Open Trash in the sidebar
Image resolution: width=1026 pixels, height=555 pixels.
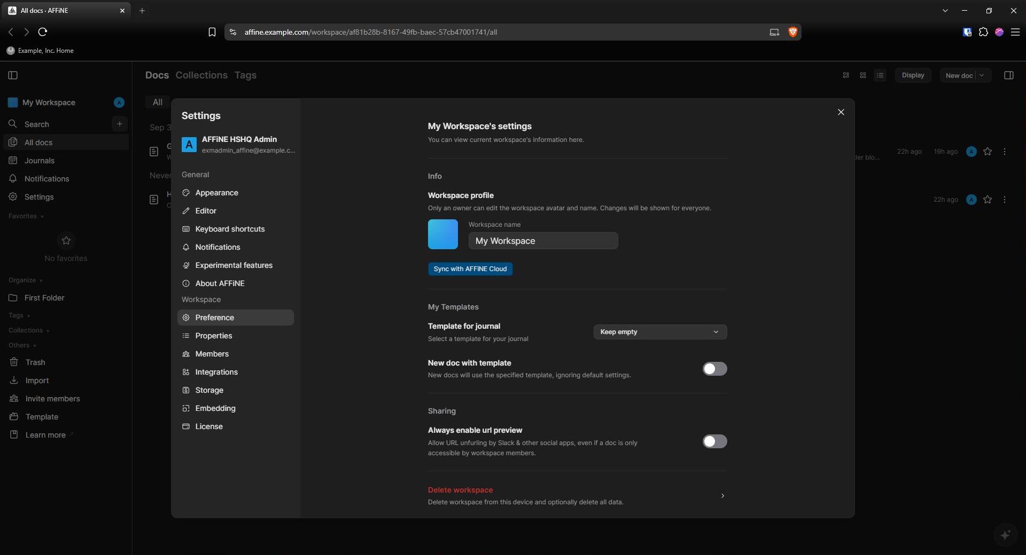(66, 362)
